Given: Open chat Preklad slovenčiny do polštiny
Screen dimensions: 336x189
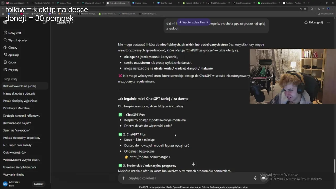Looking at the screenshot, I should tap(24, 138).
